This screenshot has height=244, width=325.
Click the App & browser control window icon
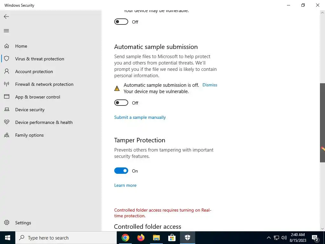(7, 97)
